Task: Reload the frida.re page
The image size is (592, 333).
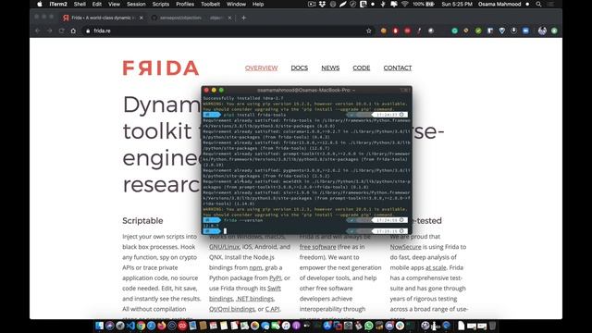Action: coord(62,31)
